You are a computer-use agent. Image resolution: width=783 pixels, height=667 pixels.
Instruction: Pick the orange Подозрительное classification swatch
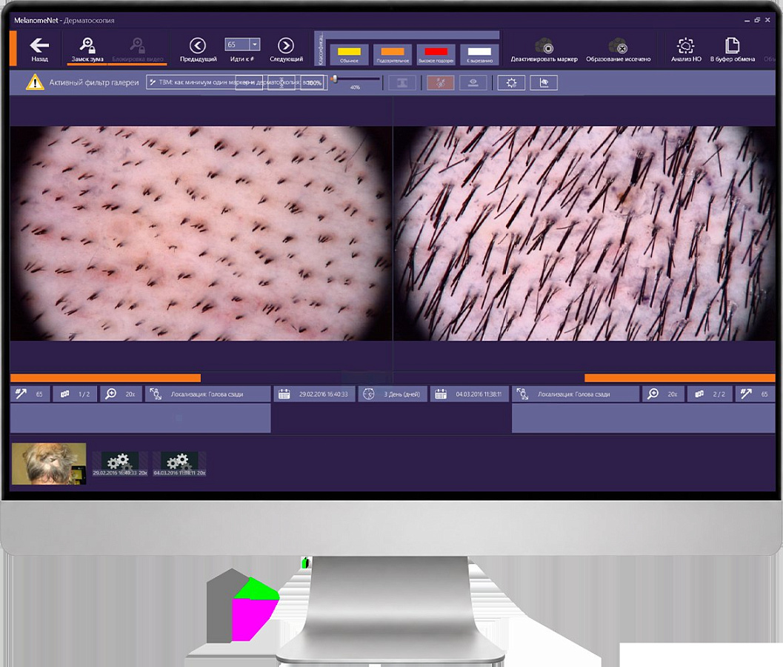(393, 54)
